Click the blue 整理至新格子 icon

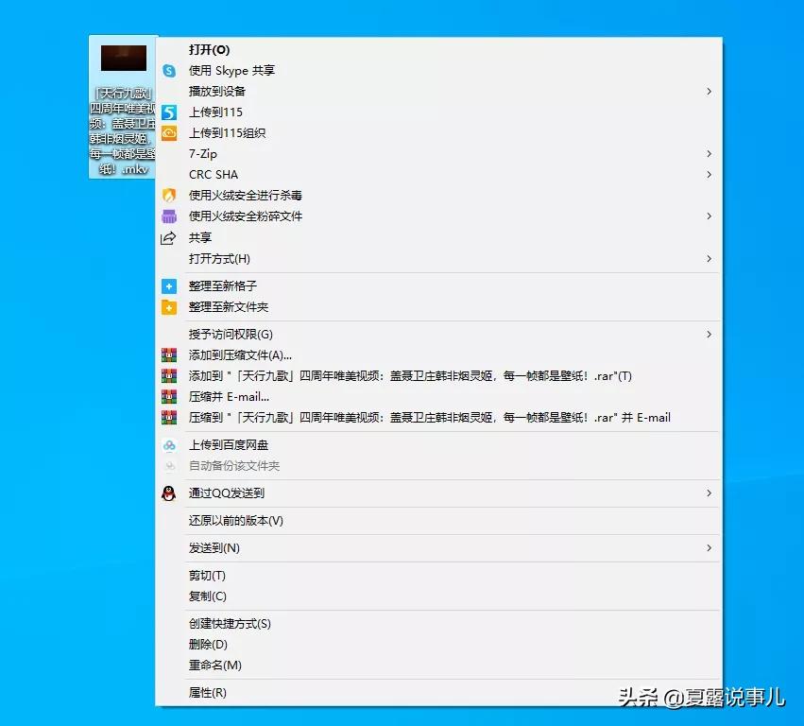168,285
